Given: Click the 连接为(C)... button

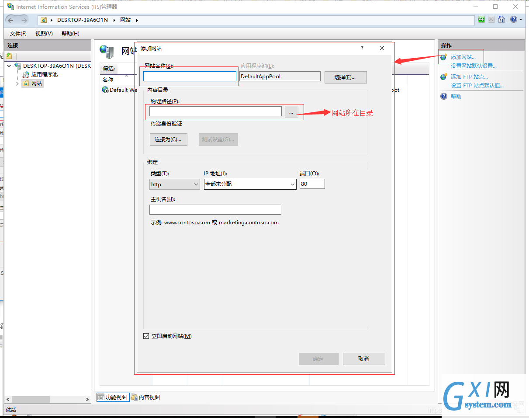Looking at the screenshot, I should (x=169, y=139).
